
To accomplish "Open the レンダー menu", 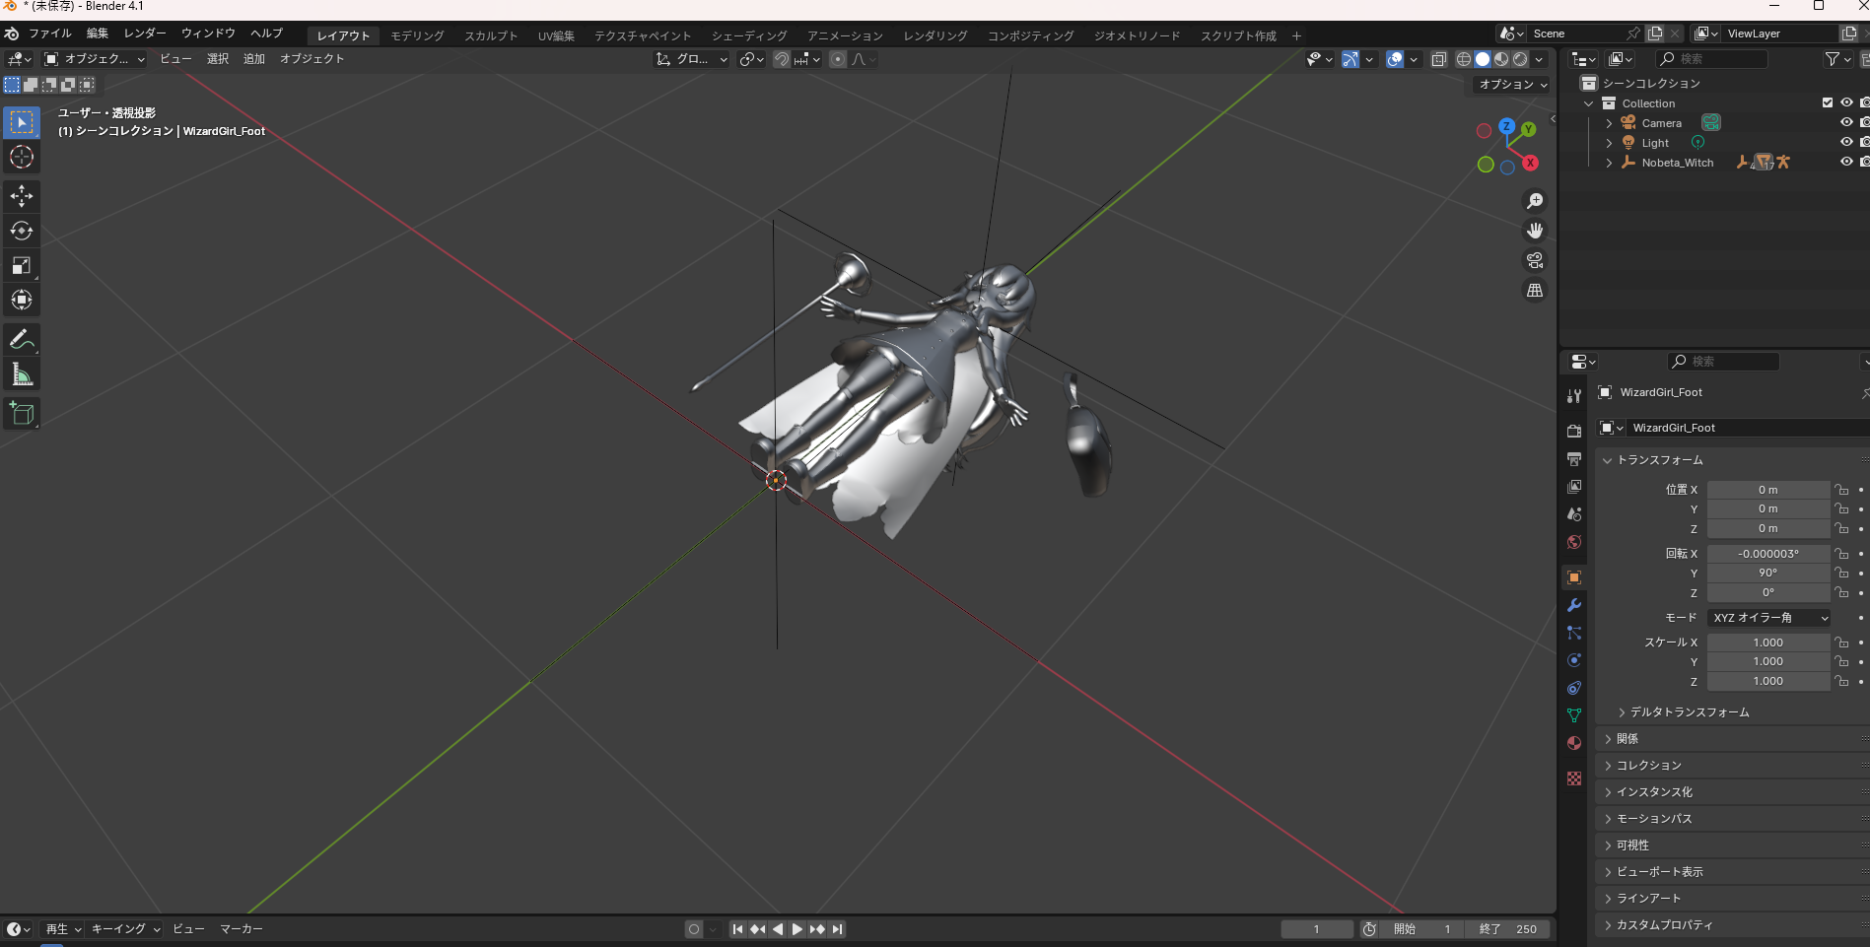I will [145, 34].
